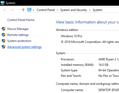Open System protection
Image resolution: width=119 pixels, height=93 pixels.
[x=19, y=41]
